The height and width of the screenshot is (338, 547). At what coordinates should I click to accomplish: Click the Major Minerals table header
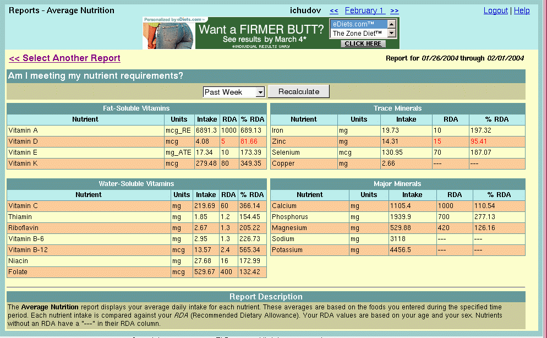tap(397, 184)
